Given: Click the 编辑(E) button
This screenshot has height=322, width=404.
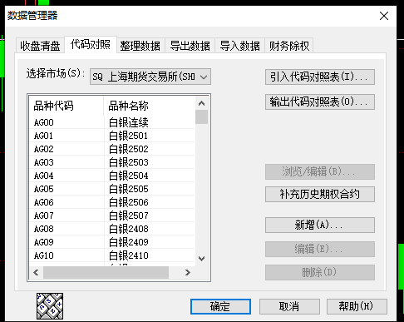Looking at the screenshot, I should click(x=320, y=249).
